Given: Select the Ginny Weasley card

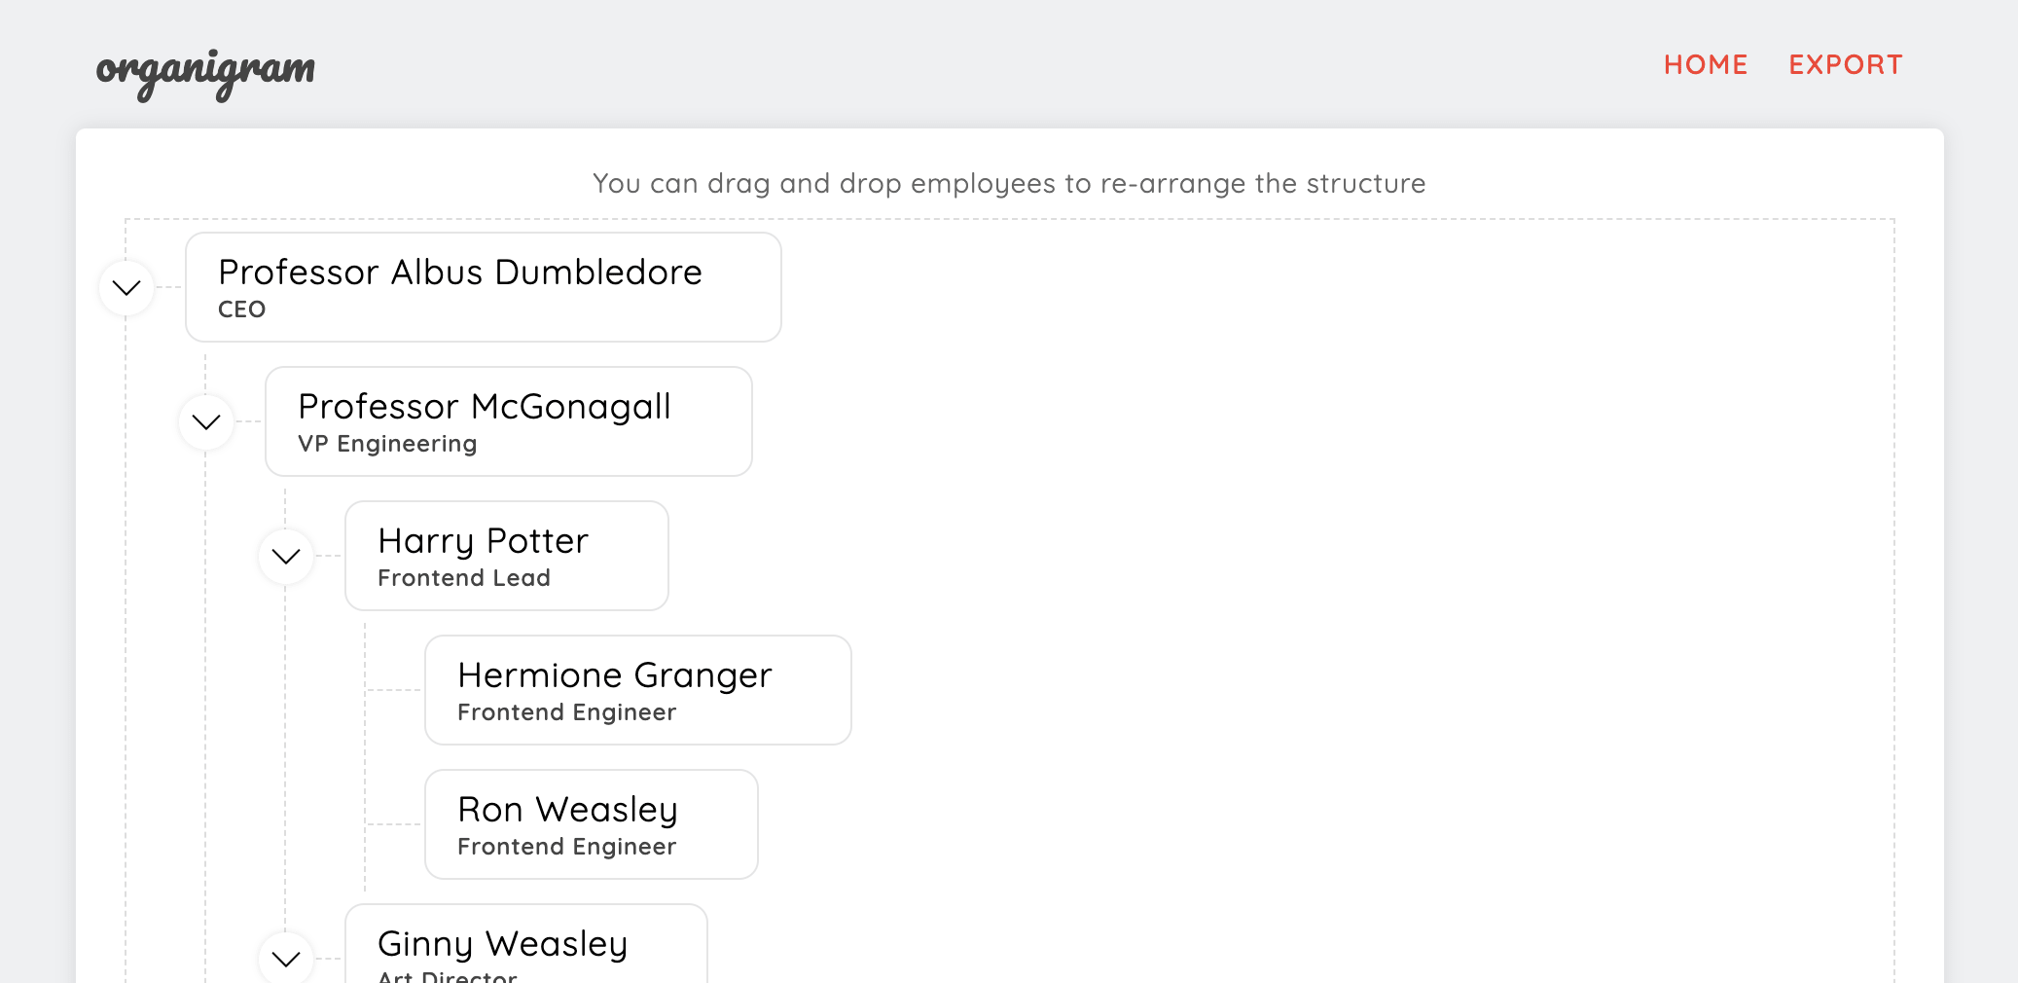Looking at the screenshot, I should 526,944.
